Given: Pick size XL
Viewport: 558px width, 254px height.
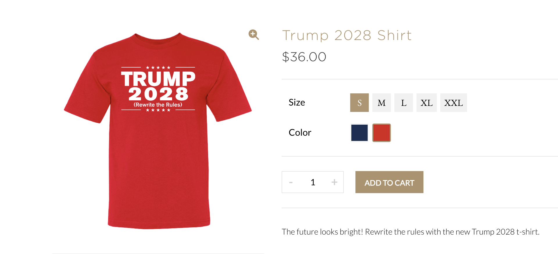Looking at the screenshot, I should [427, 103].
